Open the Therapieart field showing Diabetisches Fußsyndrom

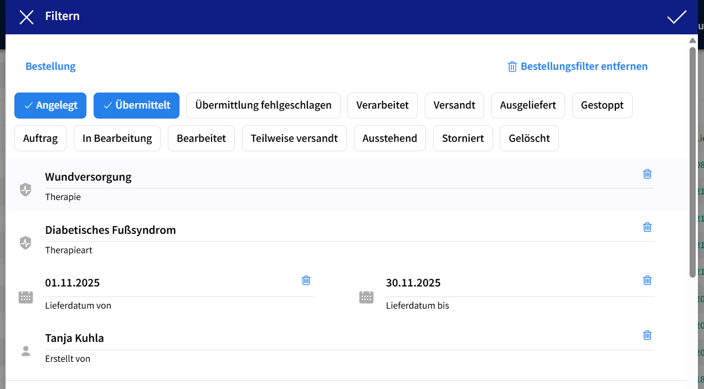coord(332,231)
